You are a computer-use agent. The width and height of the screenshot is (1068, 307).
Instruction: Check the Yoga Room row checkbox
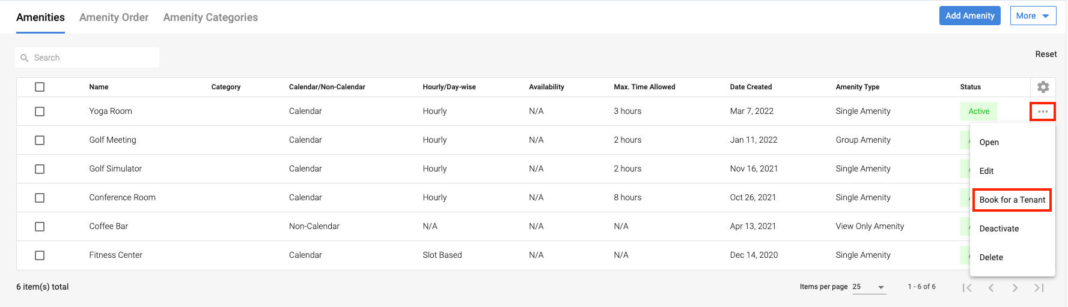pyautogui.click(x=40, y=112)
